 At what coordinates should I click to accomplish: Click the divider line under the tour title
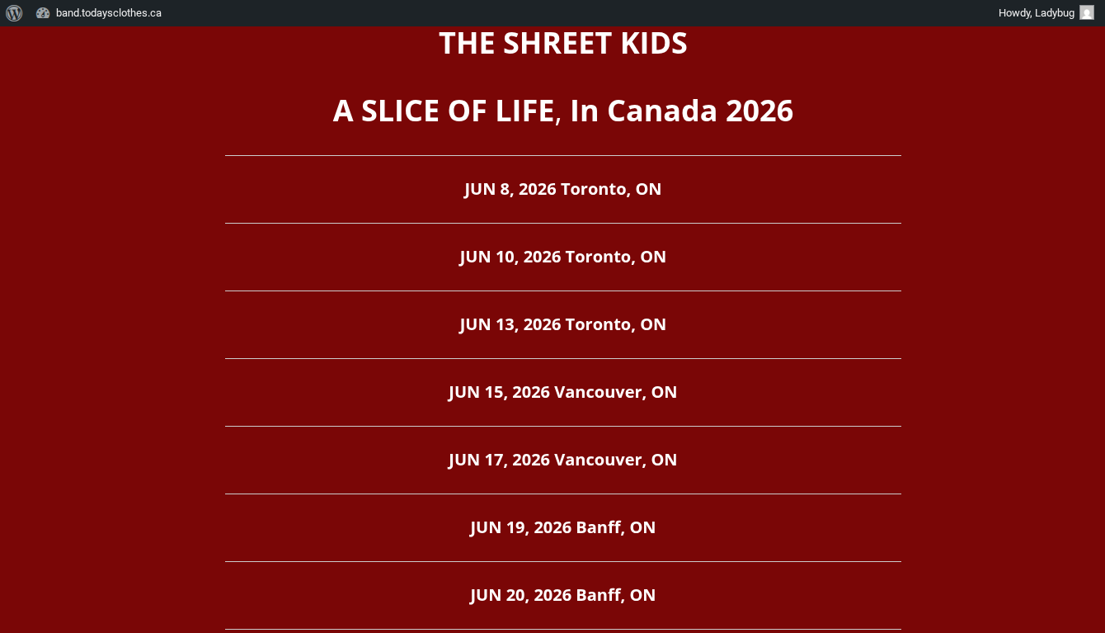(562, 155)
